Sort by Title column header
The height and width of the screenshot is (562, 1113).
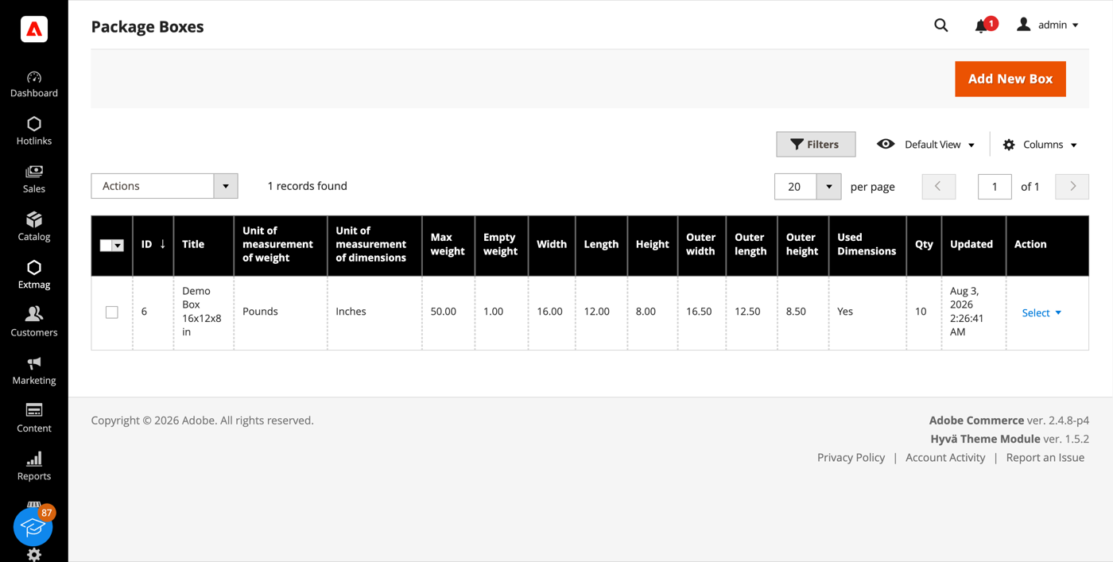click(x=204, y=245)
